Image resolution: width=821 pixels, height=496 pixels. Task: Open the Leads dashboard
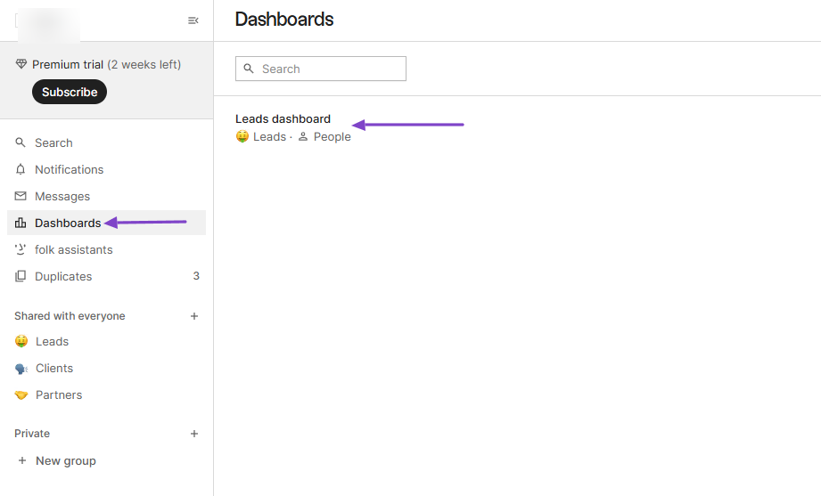pos(283,118)
